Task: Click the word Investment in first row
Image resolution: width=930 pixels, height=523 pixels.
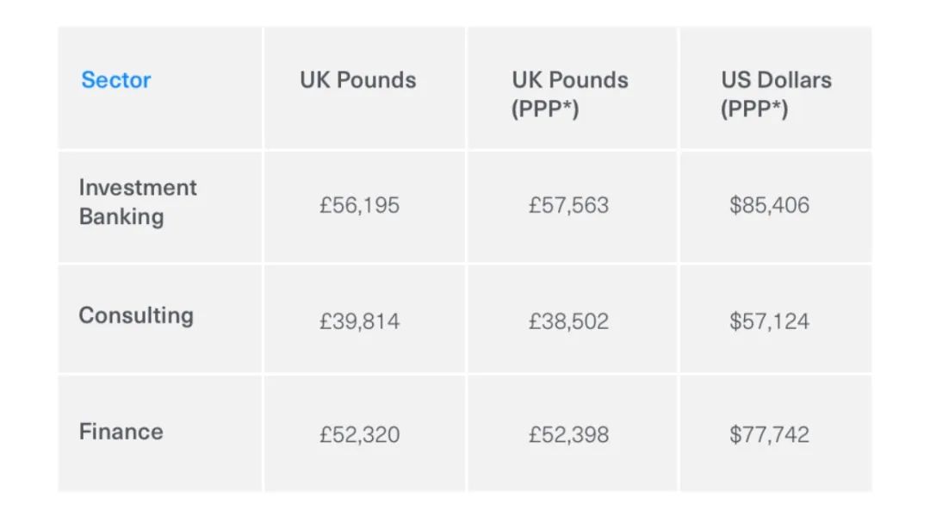Action: (x=138, y=188)
